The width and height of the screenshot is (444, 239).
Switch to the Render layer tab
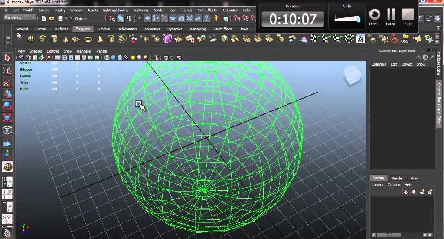point(397,178)
